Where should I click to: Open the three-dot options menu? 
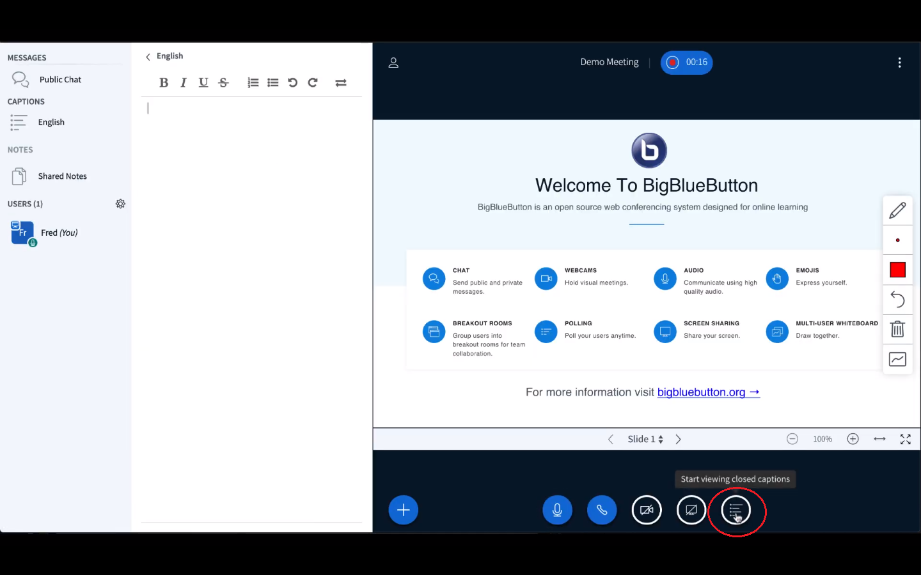click(x=899, y=63)
